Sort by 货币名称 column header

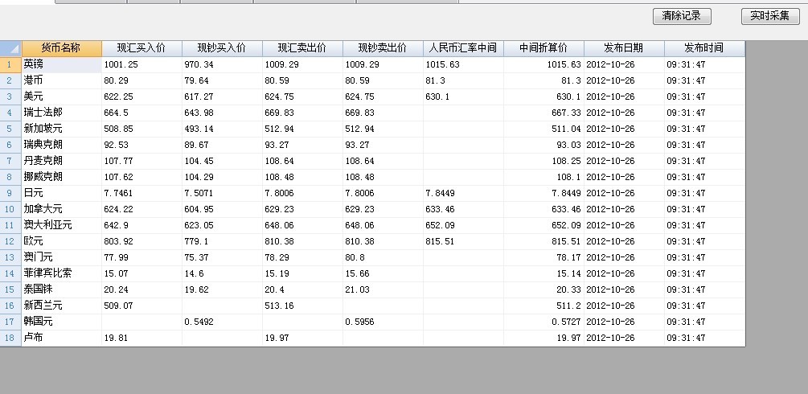[x=62, y=48]
